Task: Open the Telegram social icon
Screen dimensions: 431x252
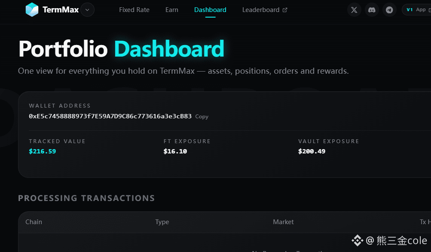Action: [389, 10]
